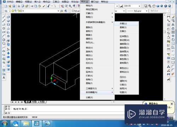The image size is (177, 127).
Task: Click the vertical scrollbar down arrow
Action: [165, 99]
